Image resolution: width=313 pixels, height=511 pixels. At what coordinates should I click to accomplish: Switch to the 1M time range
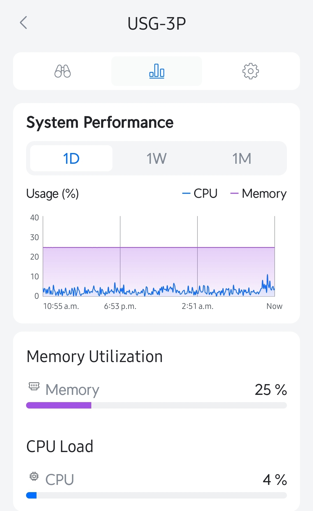tap(242, 158)
